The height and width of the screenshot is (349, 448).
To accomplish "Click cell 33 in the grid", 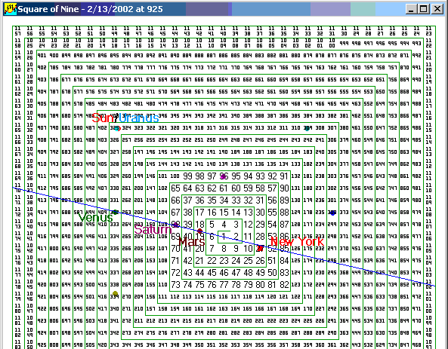I will coord(236,201).
